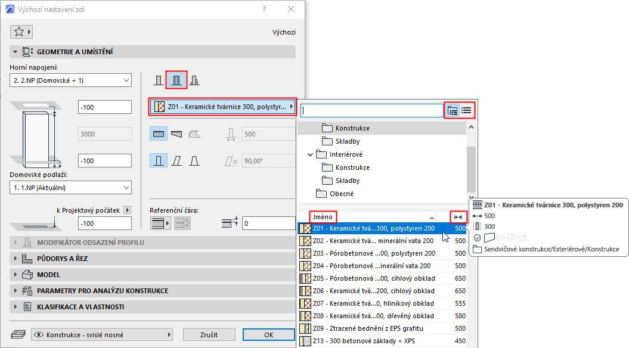Collapse the Interiérové folder

point(310,154)
